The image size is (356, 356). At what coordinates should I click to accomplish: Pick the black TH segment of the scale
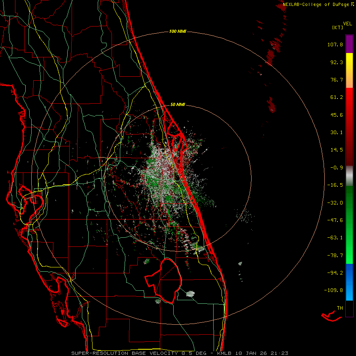coord(349,308)
